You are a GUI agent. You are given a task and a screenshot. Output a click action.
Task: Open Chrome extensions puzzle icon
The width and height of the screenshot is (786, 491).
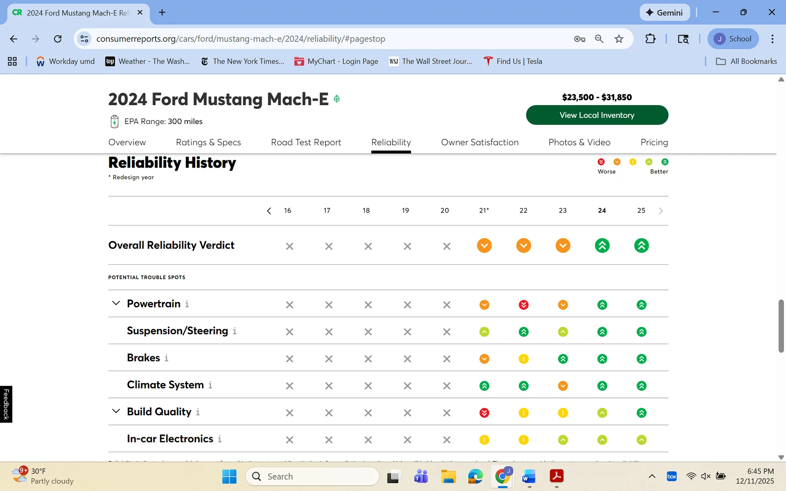tap(650, 39)
